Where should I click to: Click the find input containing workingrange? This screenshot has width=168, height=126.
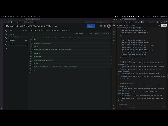pyautogui.click(x=82, y=33)
